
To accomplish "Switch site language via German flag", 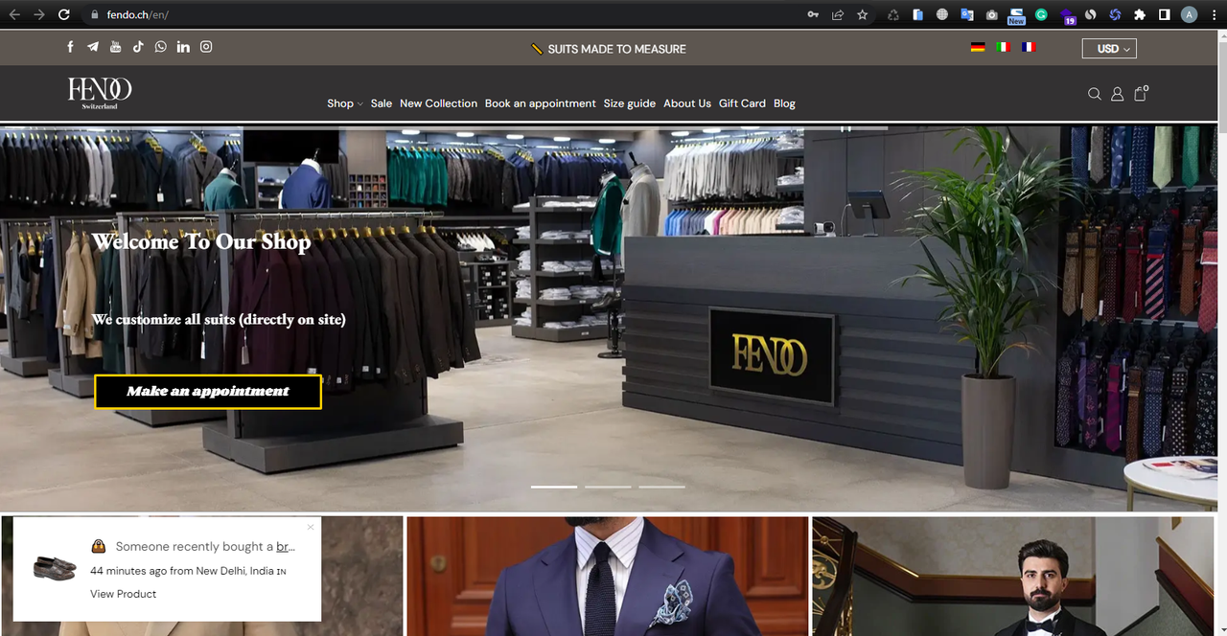I will pyautogui.click(x=978, y=47).
